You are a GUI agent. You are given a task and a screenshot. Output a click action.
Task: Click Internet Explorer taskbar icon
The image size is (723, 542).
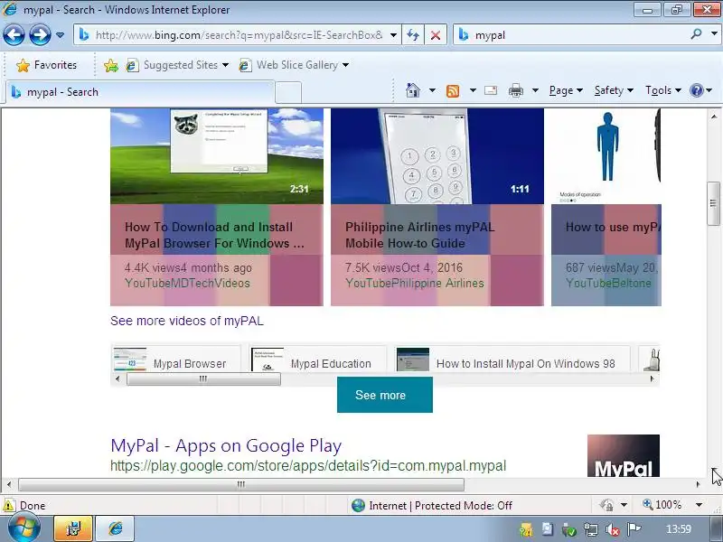pyautogui.click(x=115, y=528)
